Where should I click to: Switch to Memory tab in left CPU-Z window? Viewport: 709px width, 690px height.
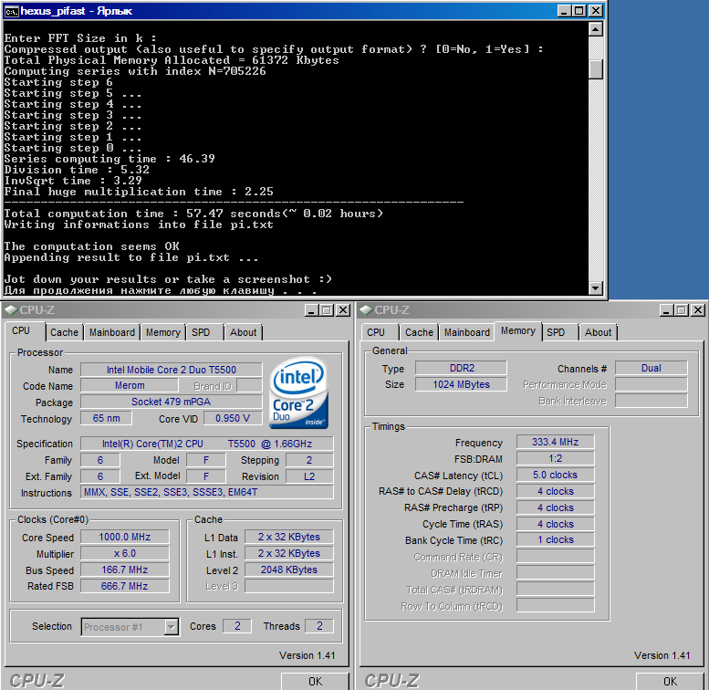163,332
